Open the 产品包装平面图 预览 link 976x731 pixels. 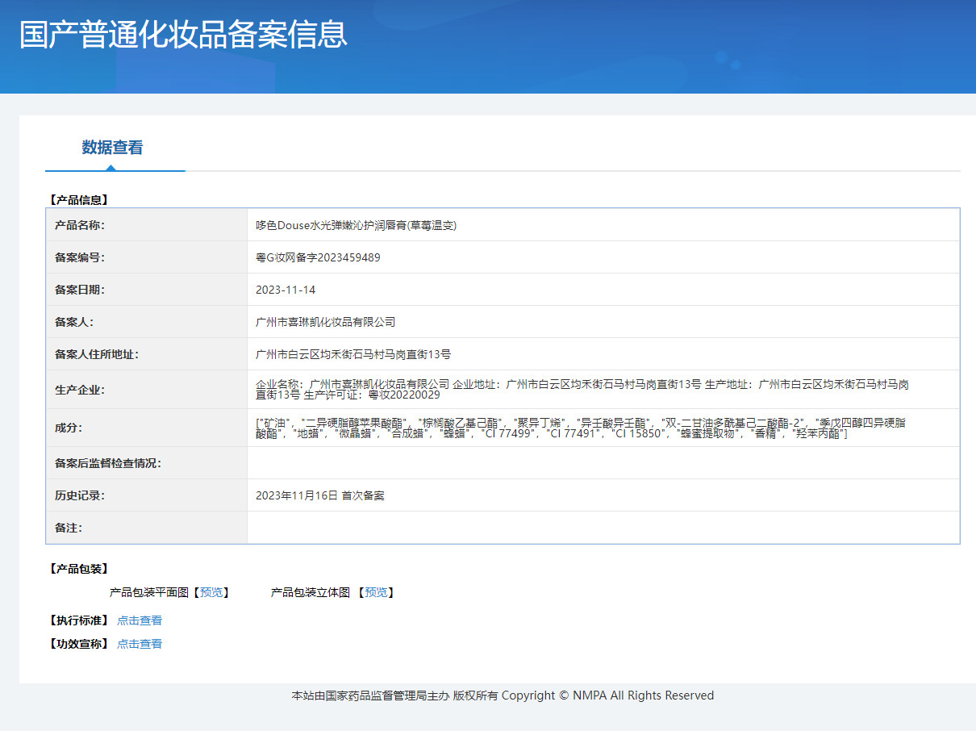[x=211, y=592]
